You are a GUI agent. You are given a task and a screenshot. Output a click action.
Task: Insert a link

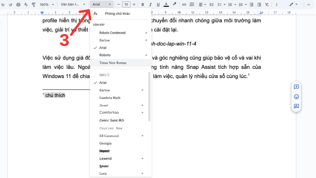pyautogui.click(x=184, y=4)
